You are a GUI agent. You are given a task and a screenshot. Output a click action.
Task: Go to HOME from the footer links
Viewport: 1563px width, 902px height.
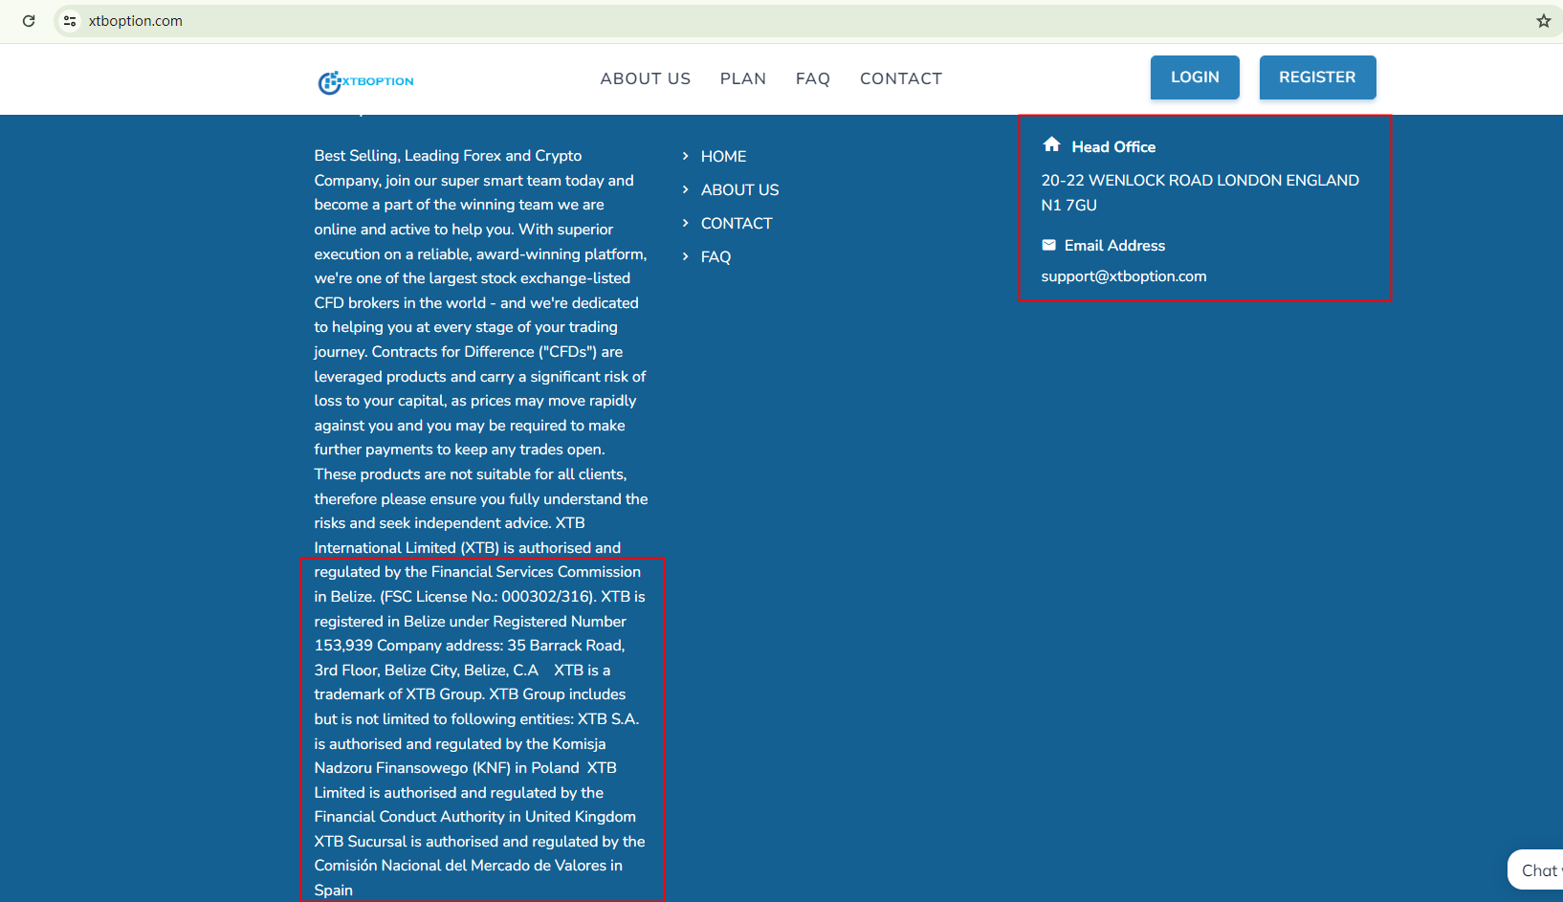coord(723,156)
